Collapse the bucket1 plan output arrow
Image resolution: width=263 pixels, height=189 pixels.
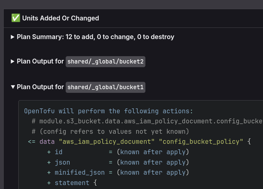13,87
